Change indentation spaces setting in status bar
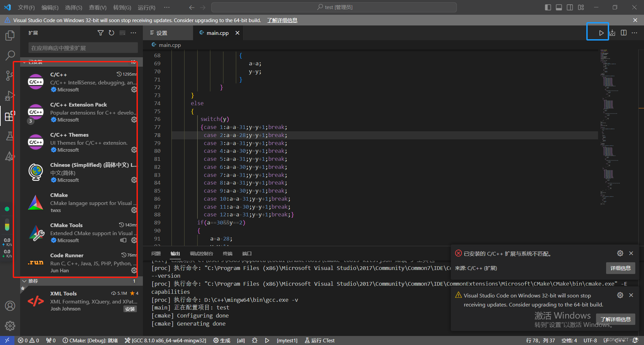Screen dimensions: 644x345 coord(569,340)
